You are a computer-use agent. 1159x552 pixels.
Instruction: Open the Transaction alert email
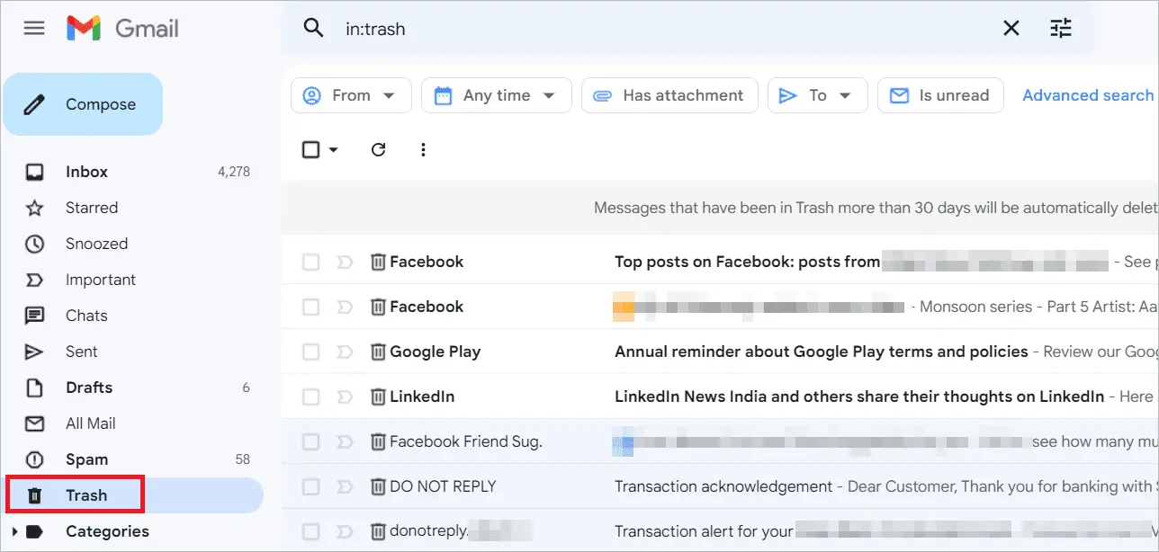(x=704, y=531)
